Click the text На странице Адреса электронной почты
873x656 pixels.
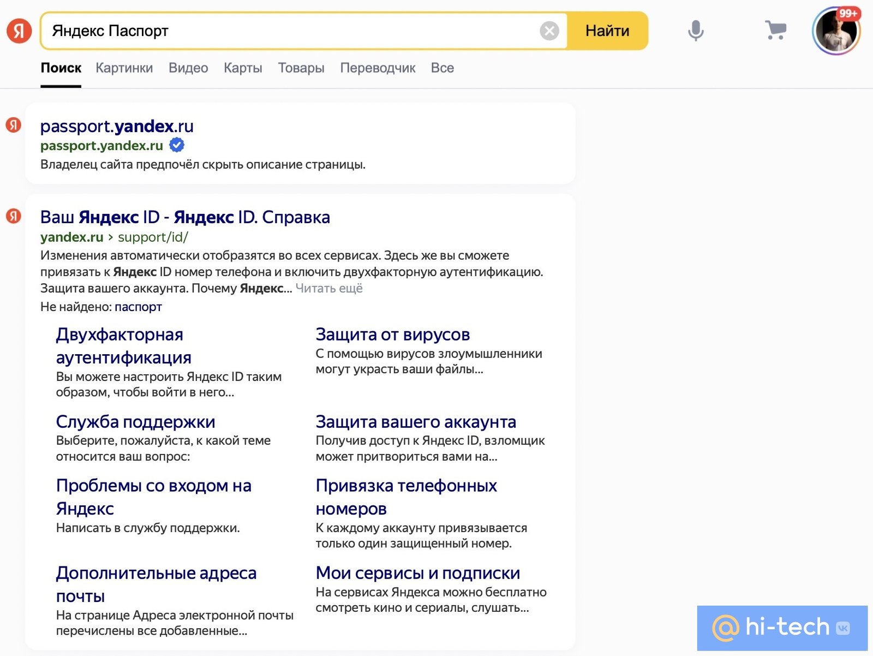click(x=175, y=615)
